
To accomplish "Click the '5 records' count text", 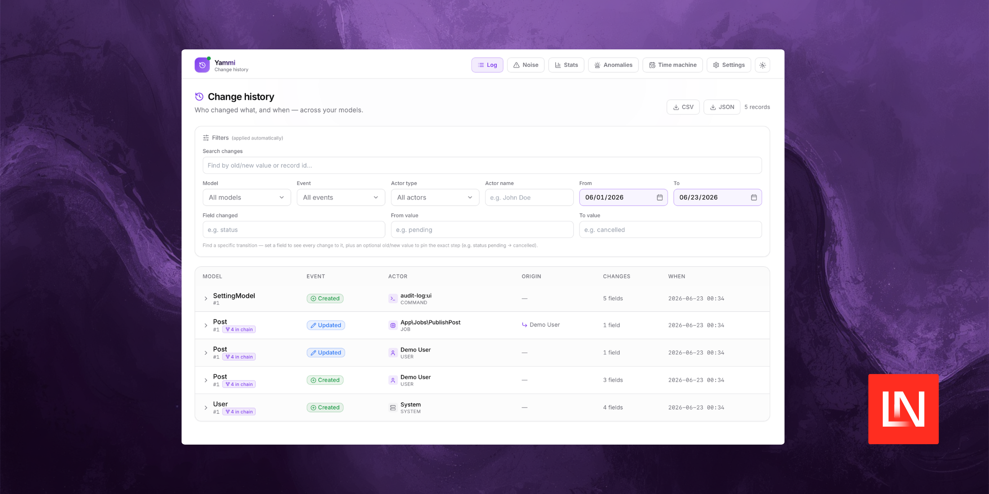I will click(757, 107).
